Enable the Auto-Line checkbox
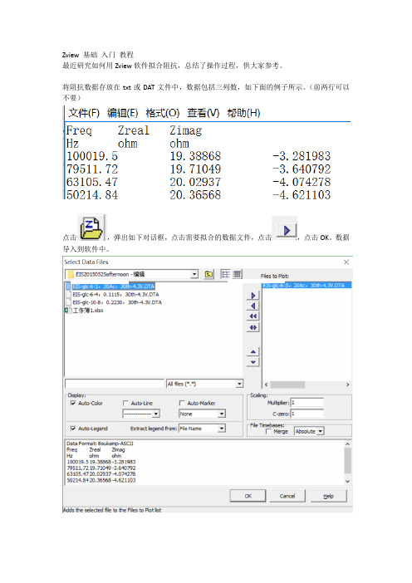This screenshot has height=583, width=412. click(x=125, y=403)
